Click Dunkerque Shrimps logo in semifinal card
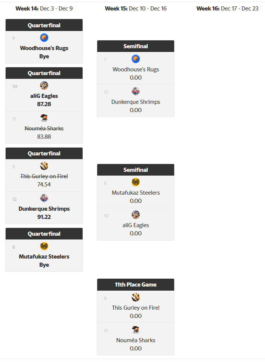 click(136, 91)
